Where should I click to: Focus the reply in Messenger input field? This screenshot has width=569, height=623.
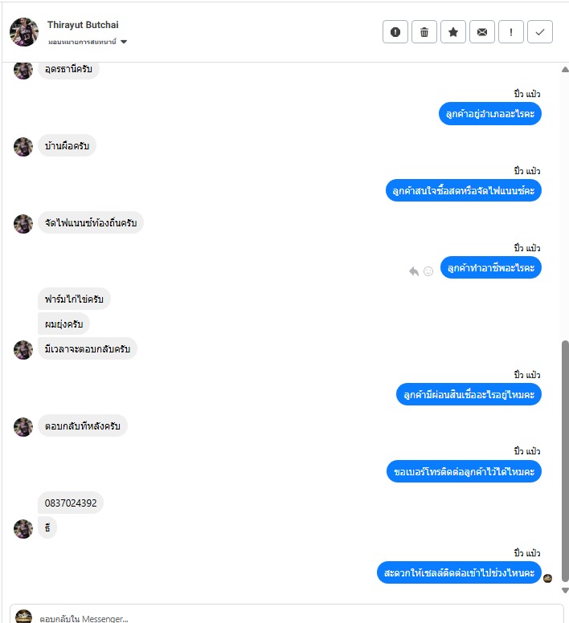pyautogui.click(x=286, y=617)
